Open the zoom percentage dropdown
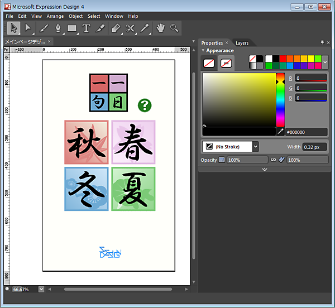 point(41,289)
